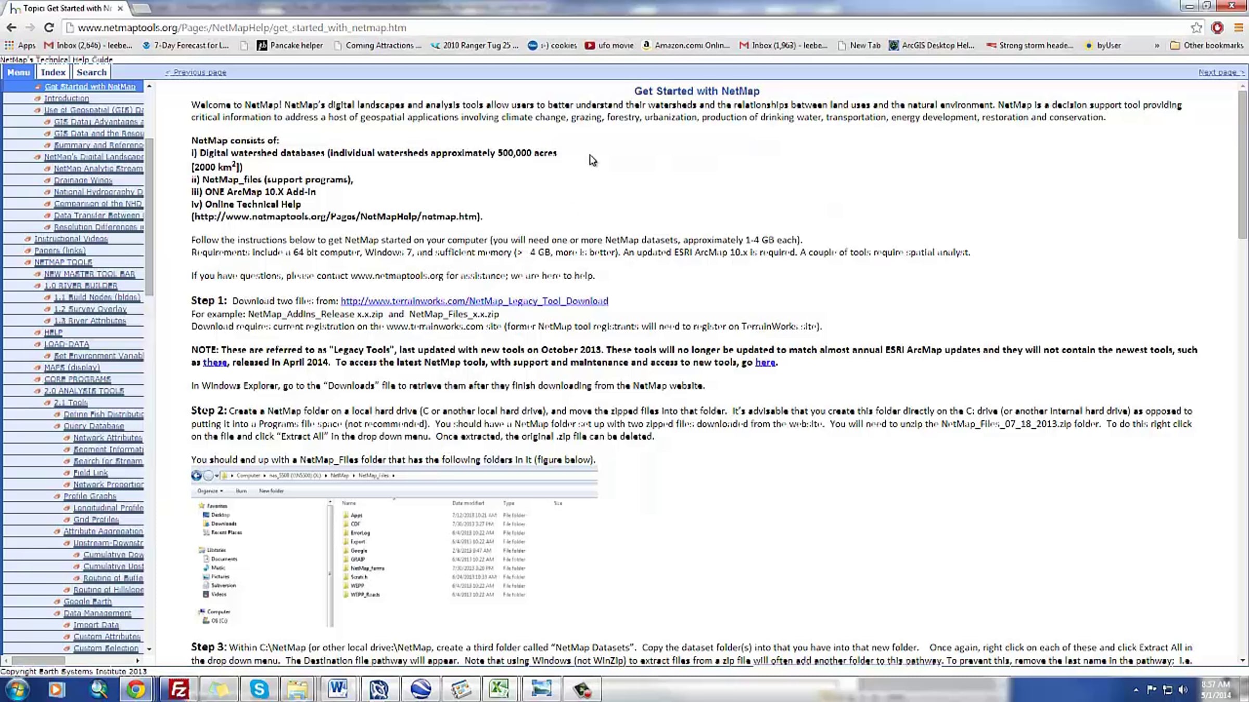
Task: Switch to the Menu tab
Action: (x=19, y=72)
